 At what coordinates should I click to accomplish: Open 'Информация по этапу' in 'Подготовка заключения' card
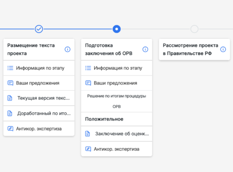point(117,68)
